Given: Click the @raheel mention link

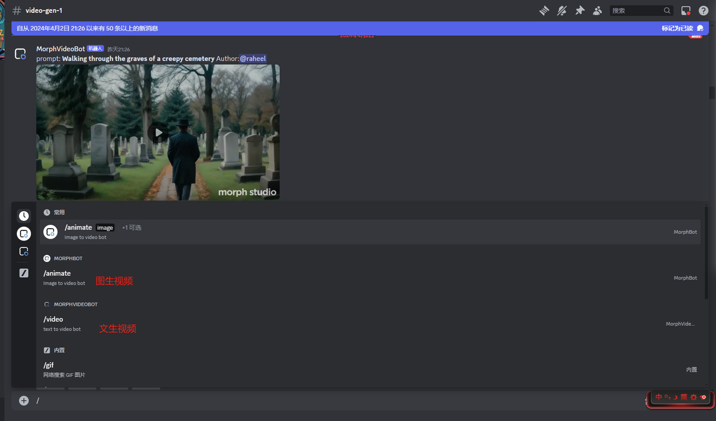Looking at the screenshot, I should point(253,59).
